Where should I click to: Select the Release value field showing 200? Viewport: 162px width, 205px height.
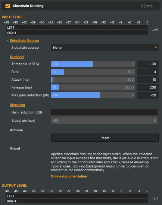click(x=148, y=87)
